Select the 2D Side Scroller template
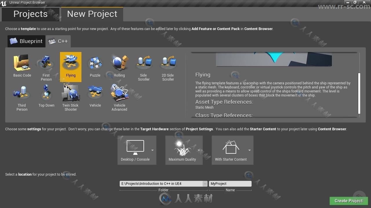This screenshot has height=208, width=371. 168,67
